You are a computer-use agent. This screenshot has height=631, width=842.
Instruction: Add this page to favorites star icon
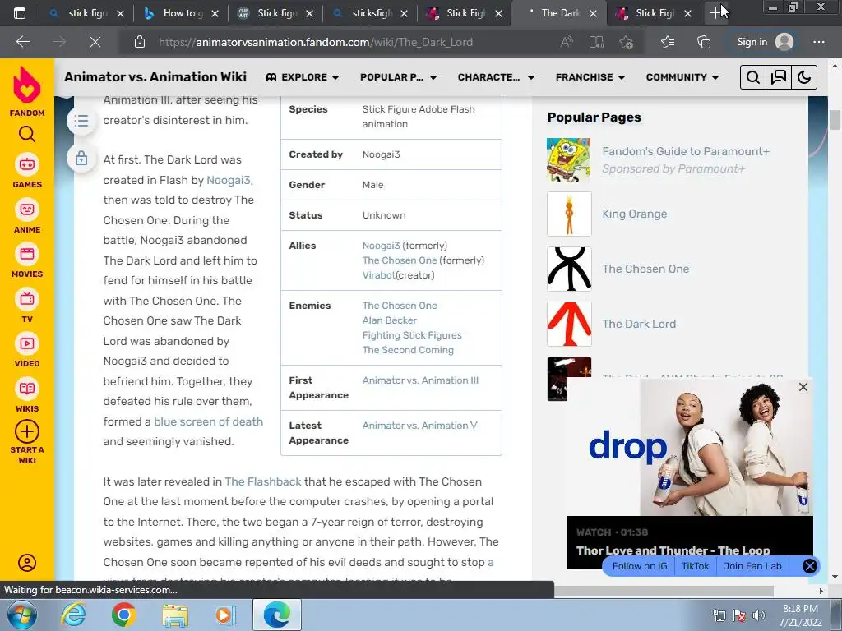pos(626,42)
